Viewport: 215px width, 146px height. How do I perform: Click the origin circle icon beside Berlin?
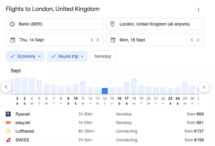[12, 24]
